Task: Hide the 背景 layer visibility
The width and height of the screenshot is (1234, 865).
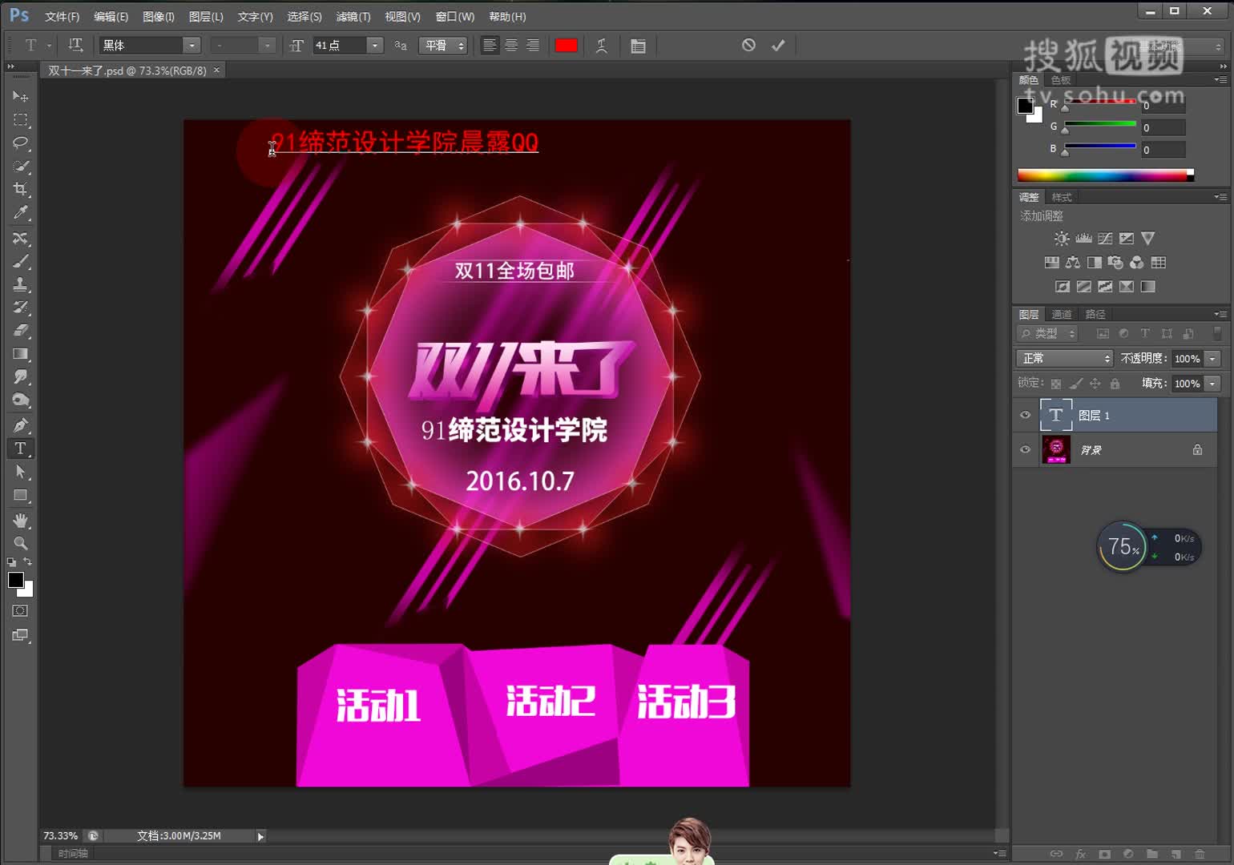Action: point(1025,449)
